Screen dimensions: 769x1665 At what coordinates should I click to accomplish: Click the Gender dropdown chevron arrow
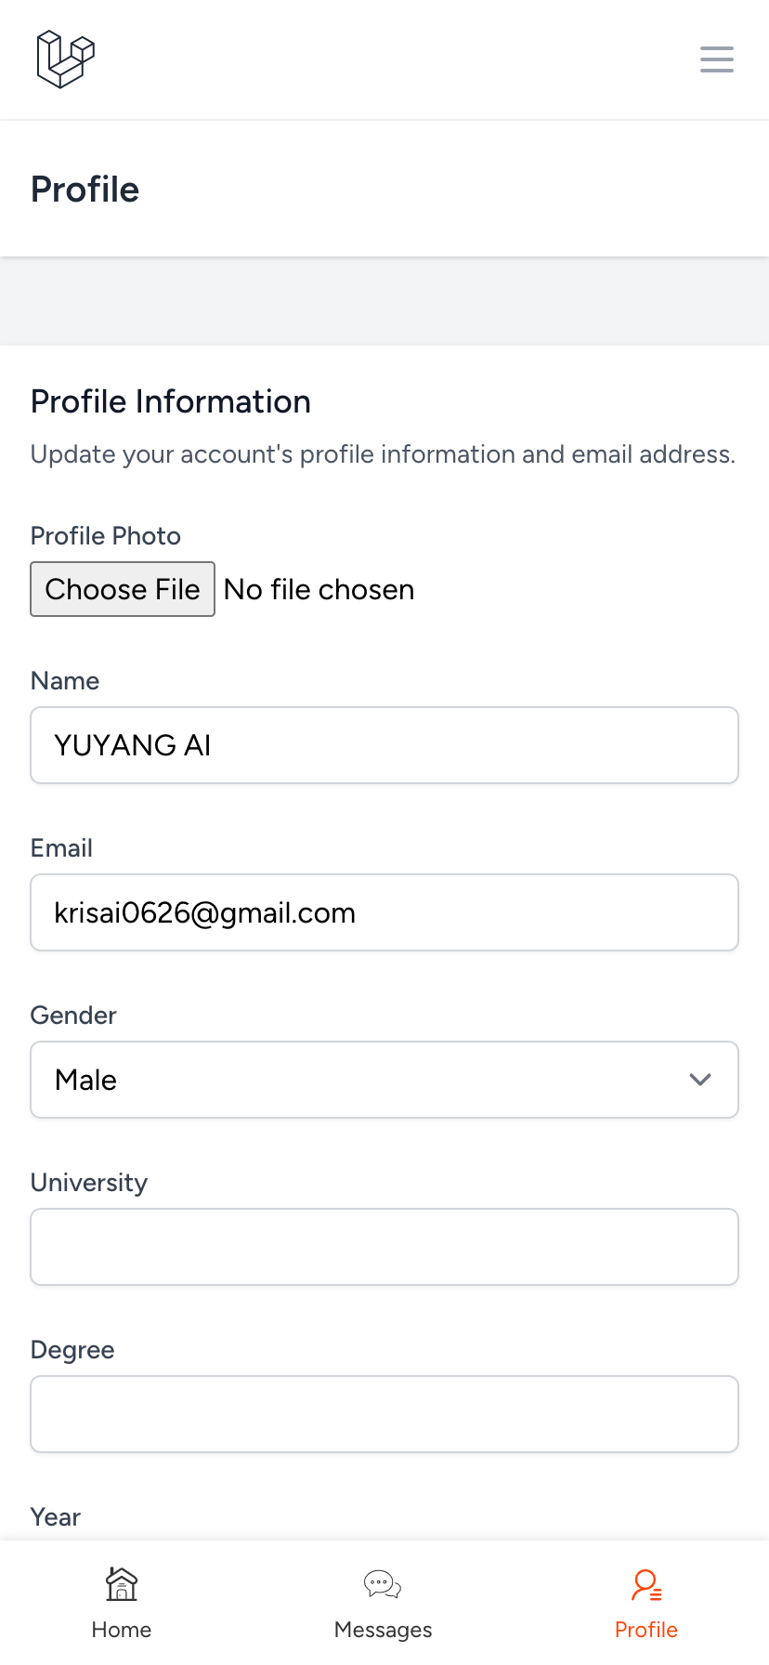click(700, 1080)
